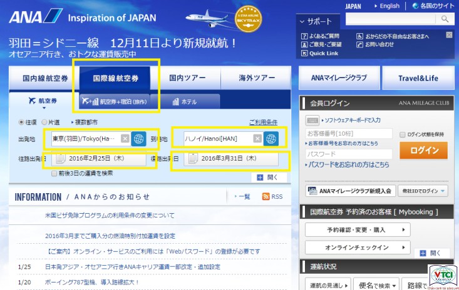Open 他社IDでログイン dropdown

[423, 191]
